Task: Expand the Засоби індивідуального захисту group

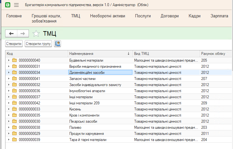Action: coord(9,84)
